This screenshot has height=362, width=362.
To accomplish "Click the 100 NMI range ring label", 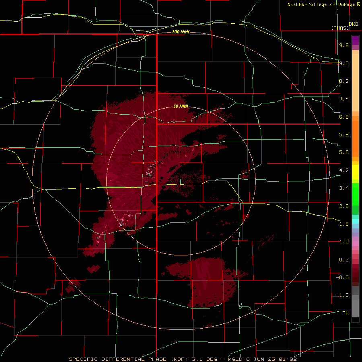I will [x=181, y=32].
